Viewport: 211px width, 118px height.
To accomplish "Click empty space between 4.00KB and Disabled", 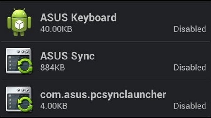I will pyautogui.click(x=120, y=106).
